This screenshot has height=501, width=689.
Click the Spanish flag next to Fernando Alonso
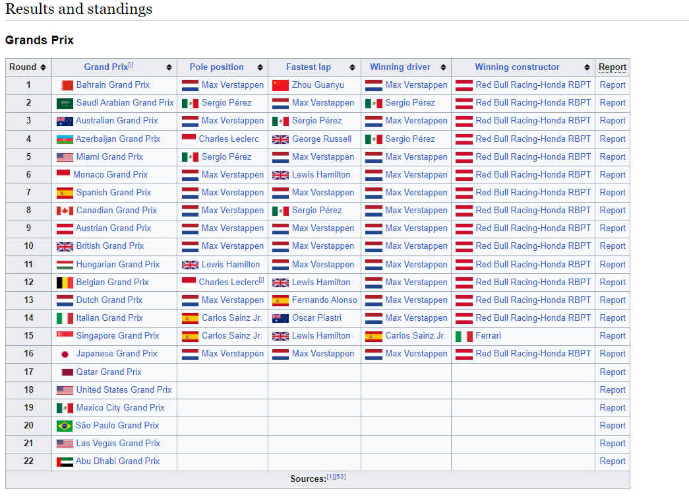point(280,300)
